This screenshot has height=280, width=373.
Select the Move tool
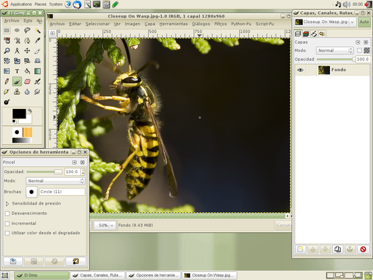pyautogui.click(x=27, y=50)
